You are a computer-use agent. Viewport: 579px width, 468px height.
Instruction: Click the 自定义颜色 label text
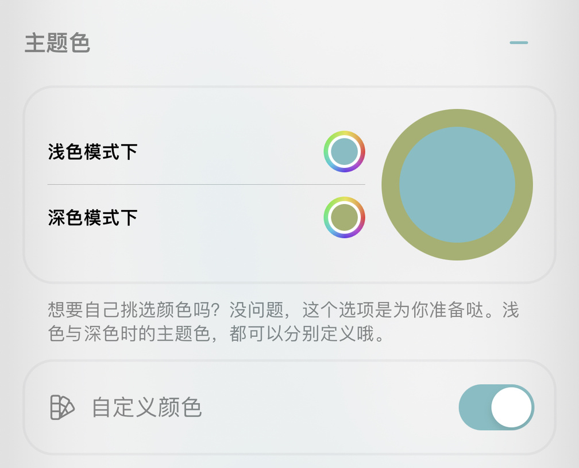(x=147, y=408)
